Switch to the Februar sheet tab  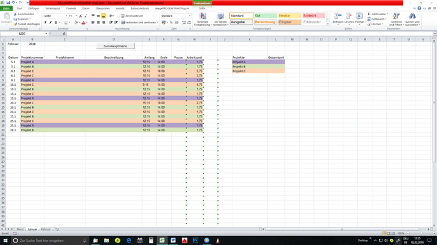click(x=46, y=229)
